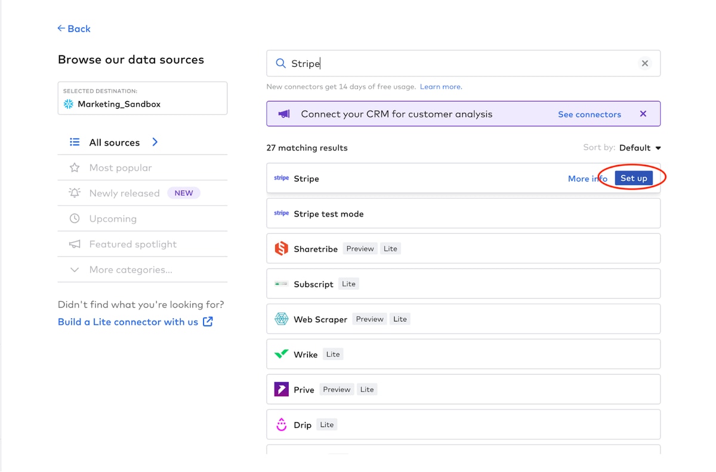
Task: Click Set up for Stripe
Action: click(634, 178)
